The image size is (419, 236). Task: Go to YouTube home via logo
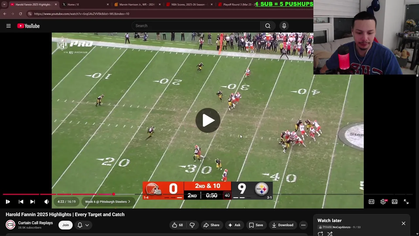tap(28, 26)
